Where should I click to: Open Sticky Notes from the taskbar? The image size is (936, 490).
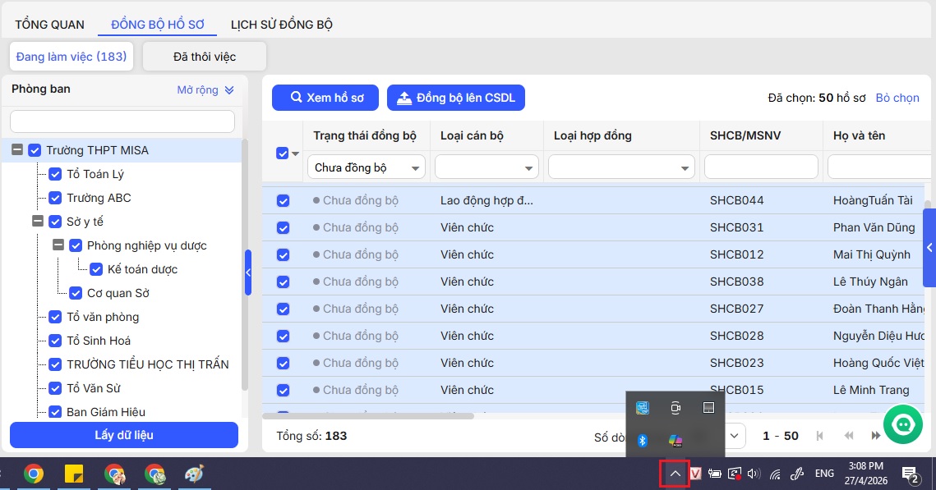74,474
